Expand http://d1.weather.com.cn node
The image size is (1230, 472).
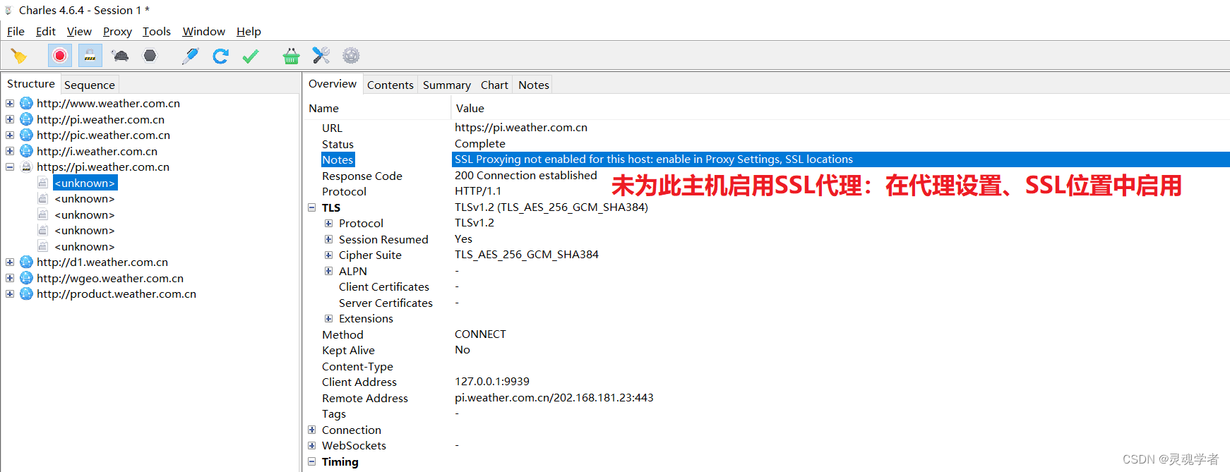point(10,262)
